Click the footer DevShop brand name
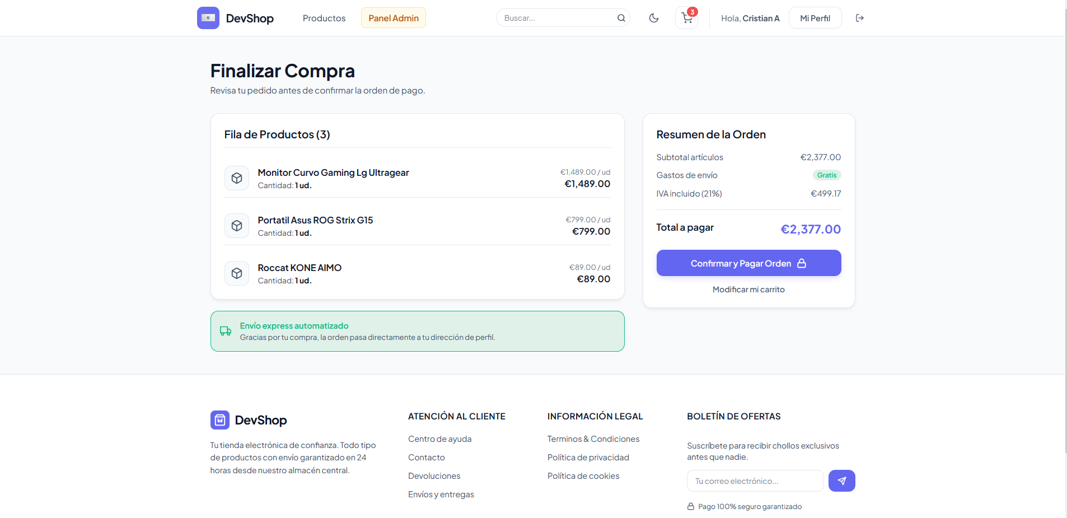Viewport: 1067px width, 518px height. click(x=261, y=420)
